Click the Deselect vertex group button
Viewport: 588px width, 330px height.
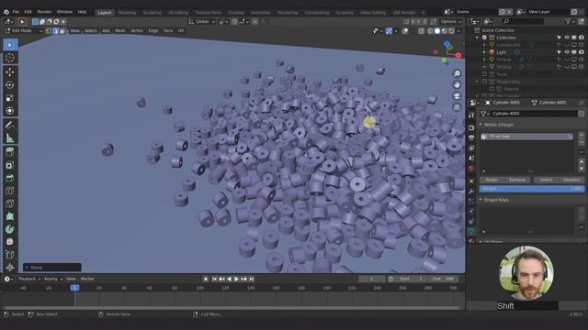pos(571,180)
